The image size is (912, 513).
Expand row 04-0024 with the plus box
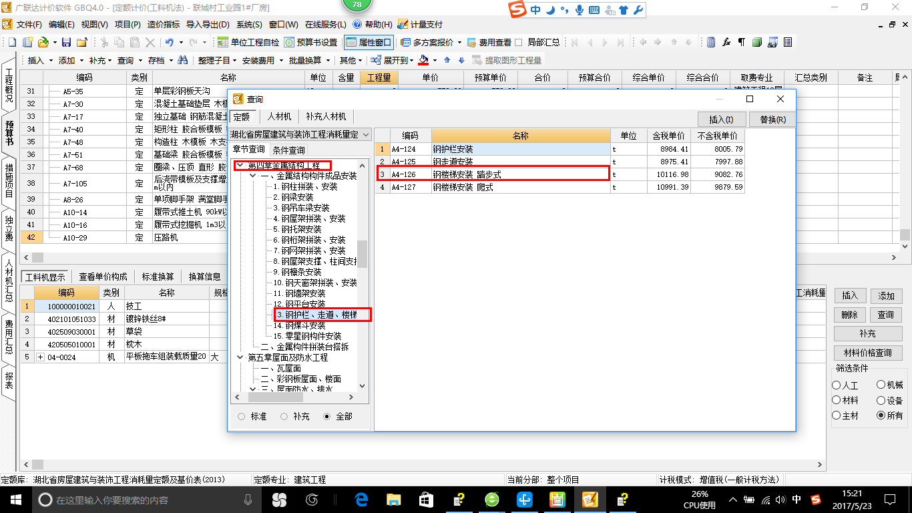[x=40, y=357]
